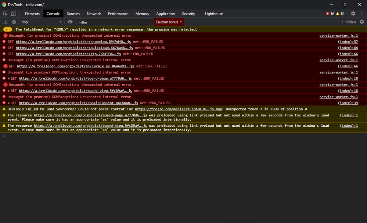Go to the Network tab

(94, 14)
